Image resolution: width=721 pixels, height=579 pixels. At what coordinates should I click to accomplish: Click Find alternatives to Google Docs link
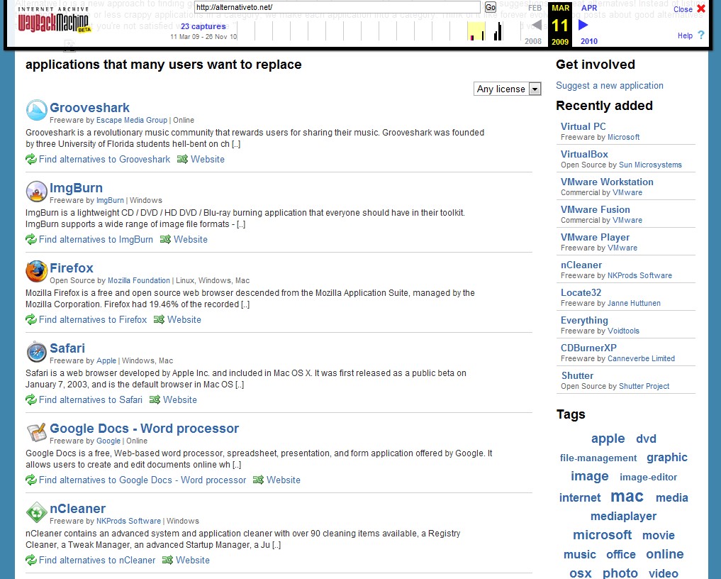click(142, 480)
